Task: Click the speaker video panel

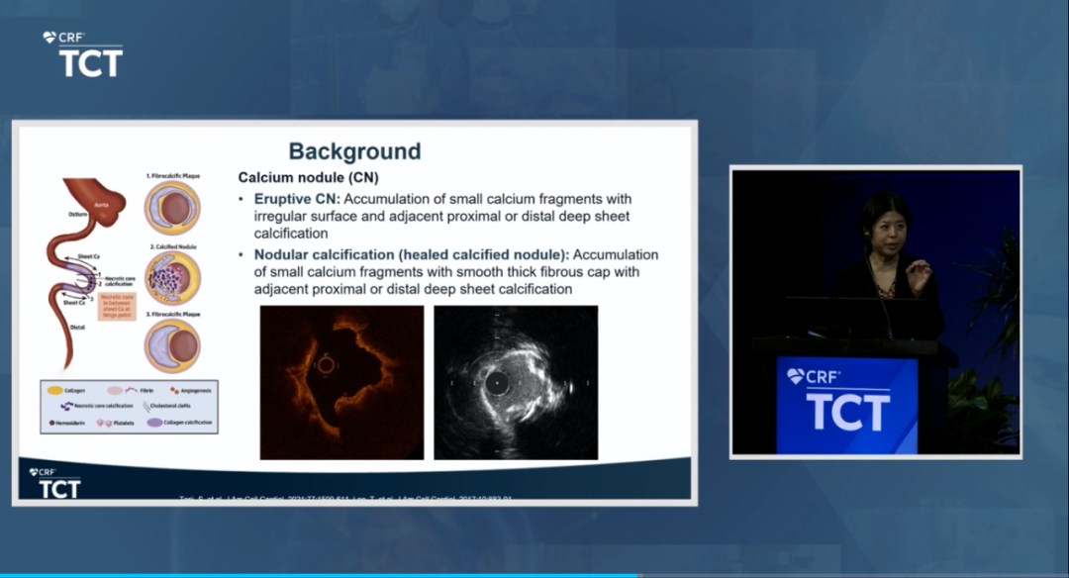Action: pos(875,312)
